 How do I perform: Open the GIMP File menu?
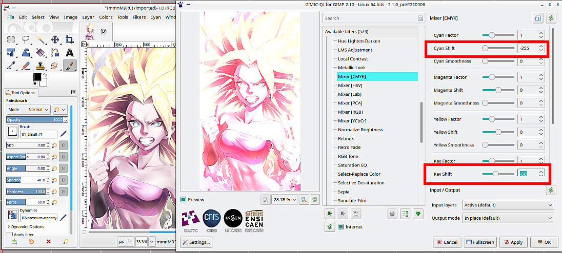coord(11,17)
